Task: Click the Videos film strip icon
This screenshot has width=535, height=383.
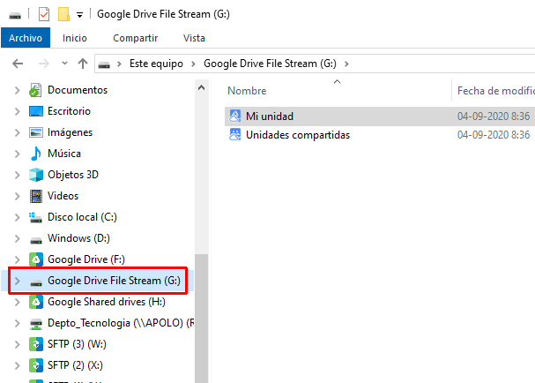Action: click(36, 196)
